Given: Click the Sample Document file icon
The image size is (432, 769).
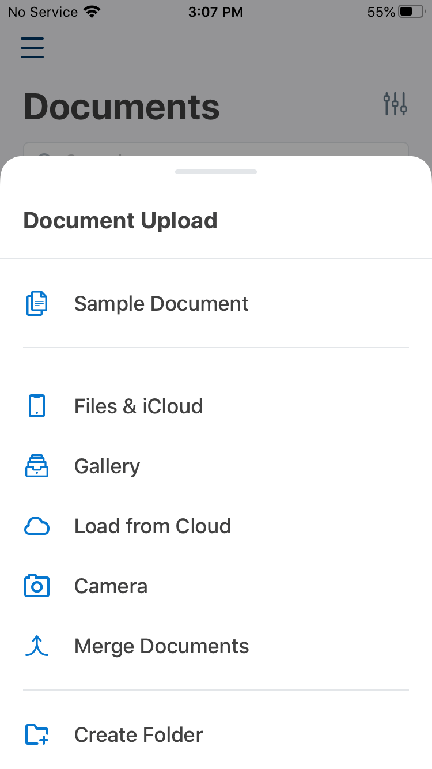Looking at the screenshot, I should point(37,304).
